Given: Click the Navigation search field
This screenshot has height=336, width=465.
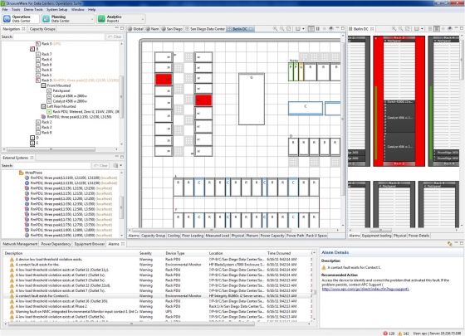Looking at the screenshot, I should pyautogui.click(x=59, y=37).
